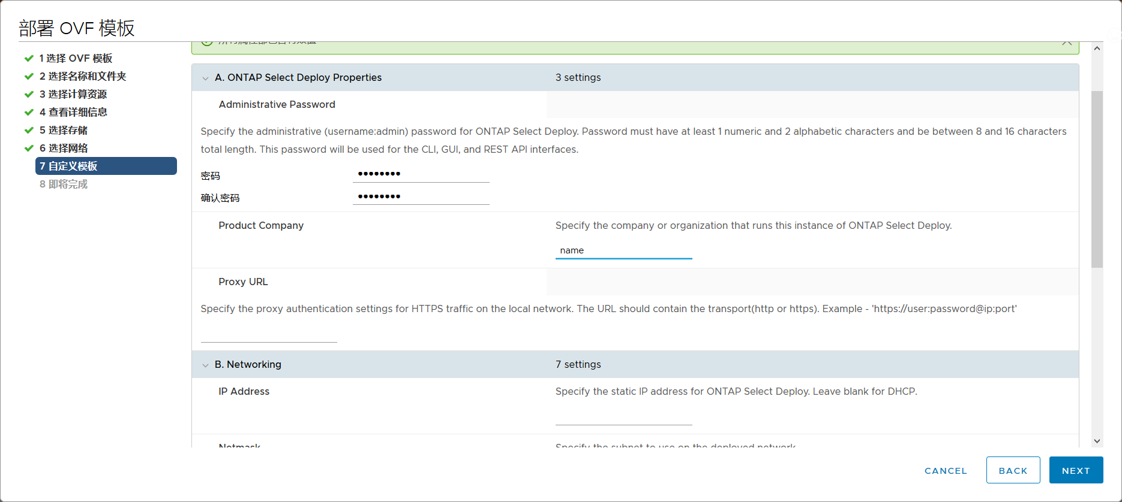Click the '3 settings' text
Image resolution: width=1122 pixels, height=502 pixels.
click(578, 77)
